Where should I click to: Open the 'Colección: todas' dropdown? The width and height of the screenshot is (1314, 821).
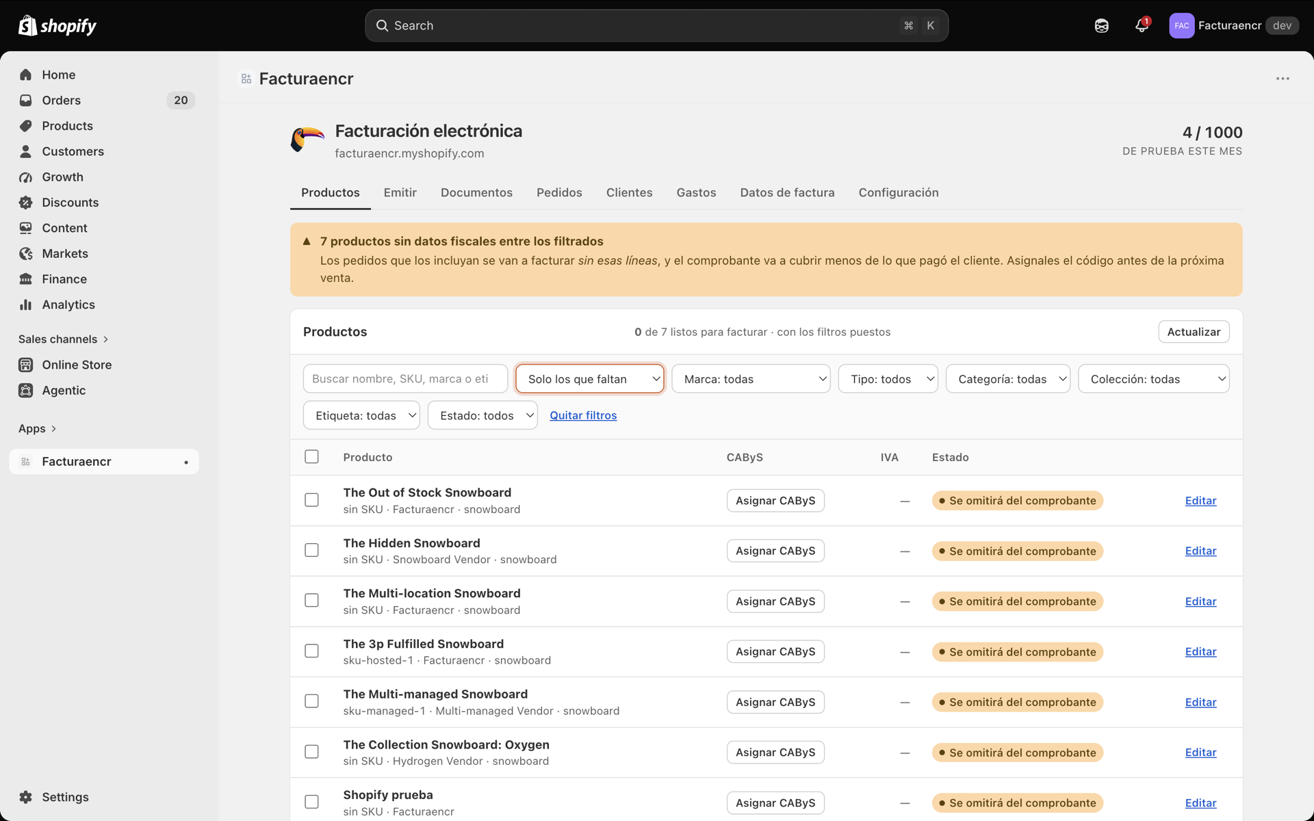point(1153,379)
